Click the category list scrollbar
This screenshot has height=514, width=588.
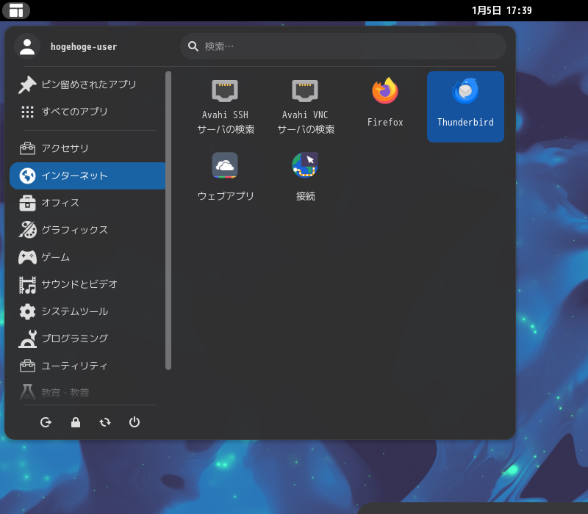coord(168,221)
